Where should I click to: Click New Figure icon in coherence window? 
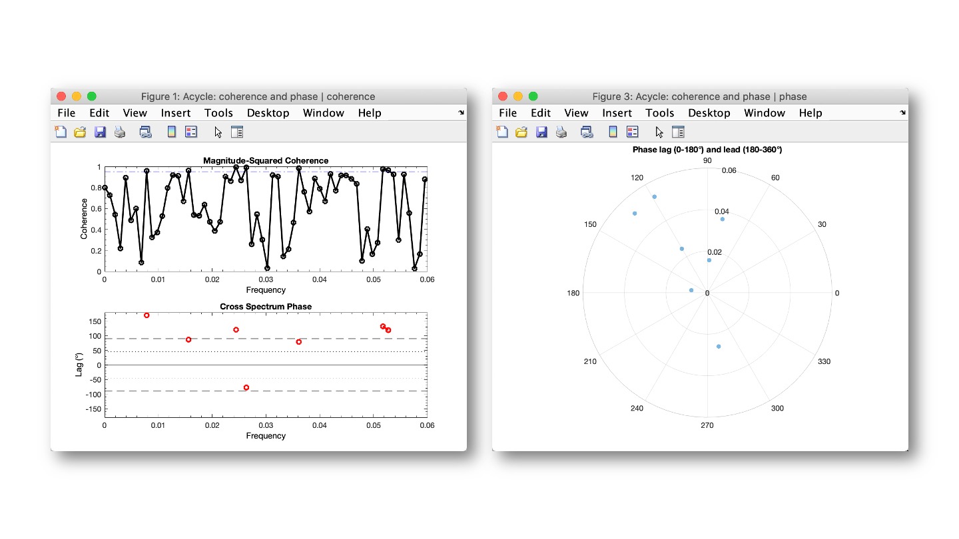coord(61,132)
